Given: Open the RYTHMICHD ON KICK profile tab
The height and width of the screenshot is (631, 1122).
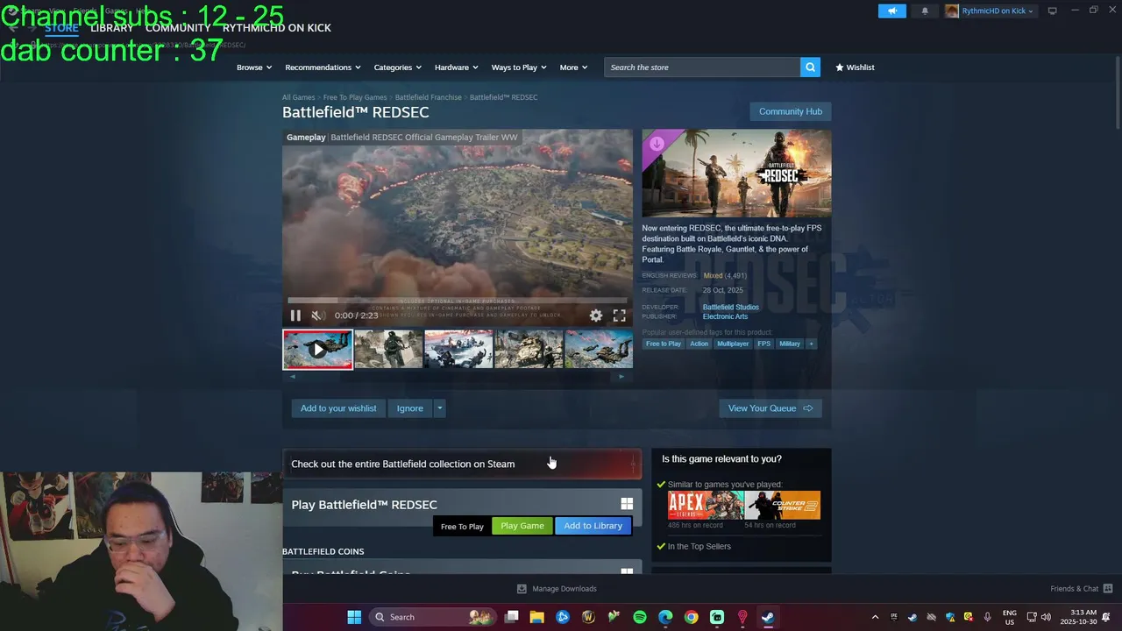Looking at the screenshot, I should point(277,27).
